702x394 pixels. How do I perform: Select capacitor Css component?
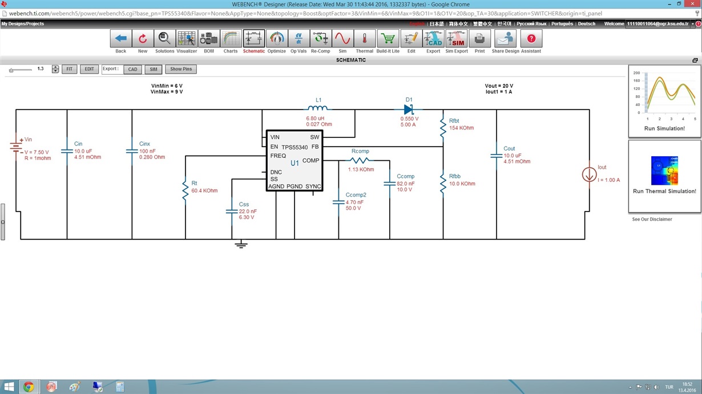pyautogui.click(x=232, y=211)
